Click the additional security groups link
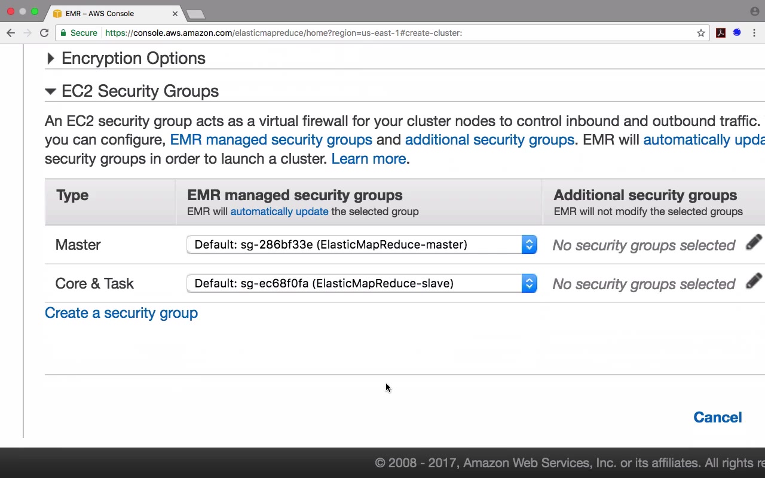Screen dimensions: 765x478 click(x=489, y=140)
